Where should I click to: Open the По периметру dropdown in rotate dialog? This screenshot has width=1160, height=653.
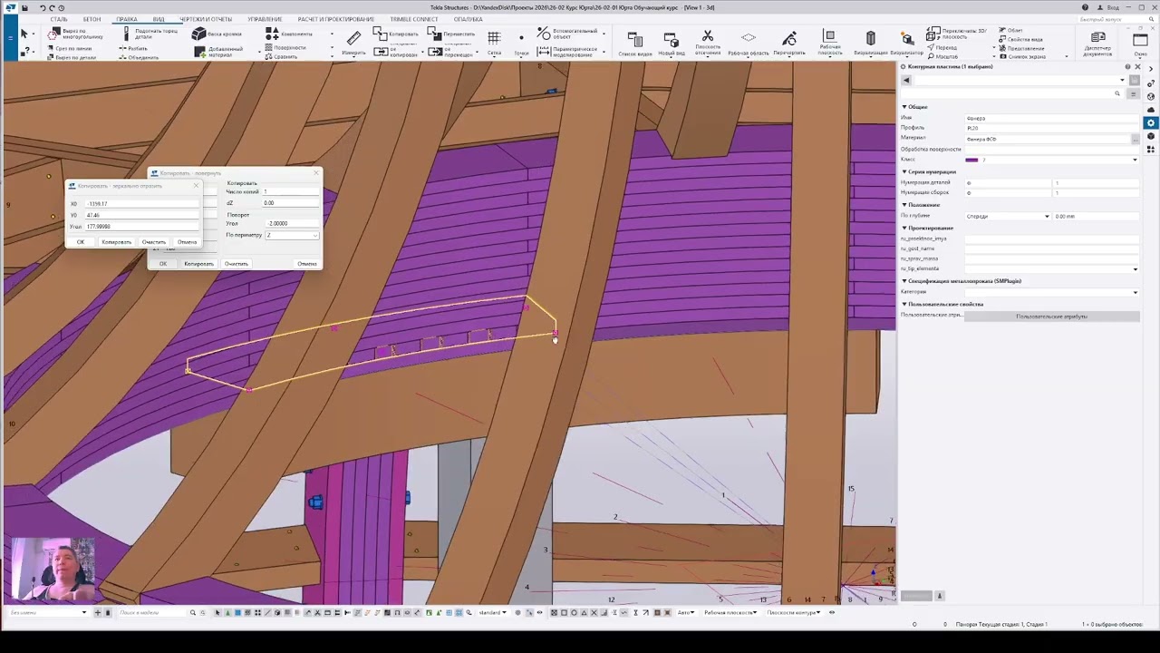click(x=292, y=235)
